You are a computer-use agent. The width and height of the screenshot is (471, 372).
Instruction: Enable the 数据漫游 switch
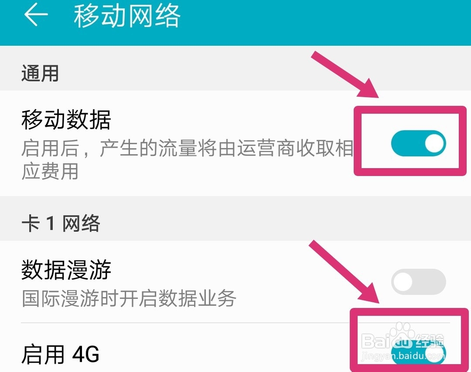tap(419, 281)
